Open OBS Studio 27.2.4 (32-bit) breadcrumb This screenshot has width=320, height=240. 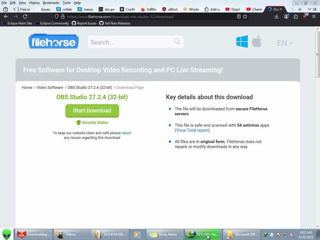tap(90, 87)
